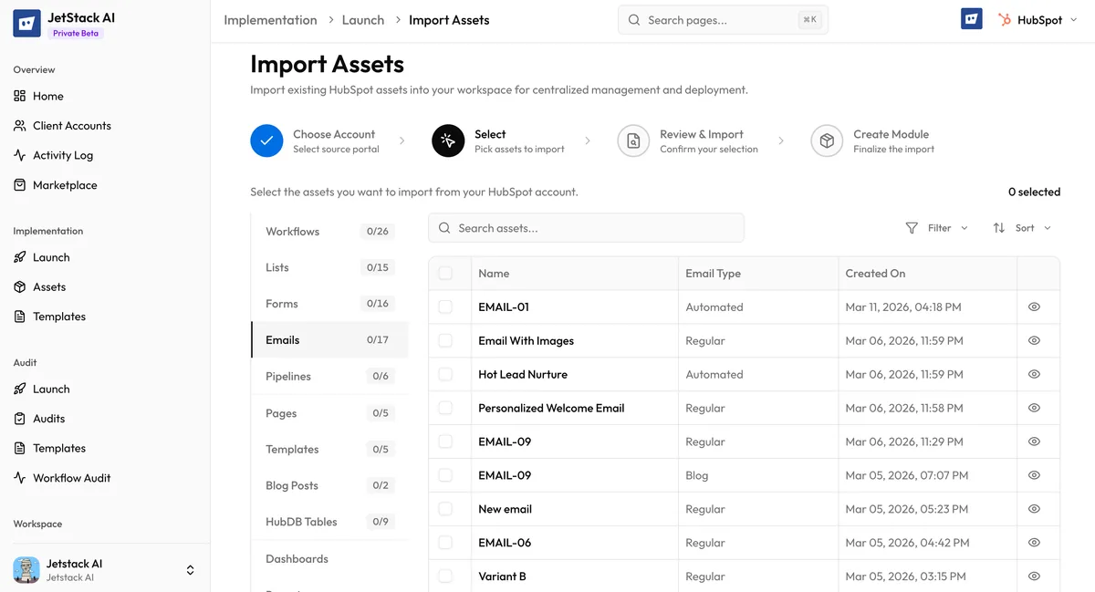Open the Pipelines asset category

[x=287, y=376]
